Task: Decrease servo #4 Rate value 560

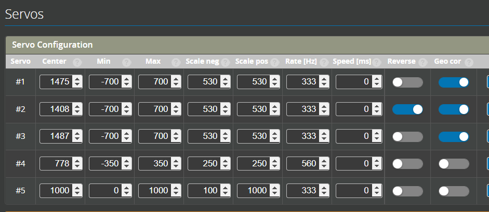Action: coord(324,167)
